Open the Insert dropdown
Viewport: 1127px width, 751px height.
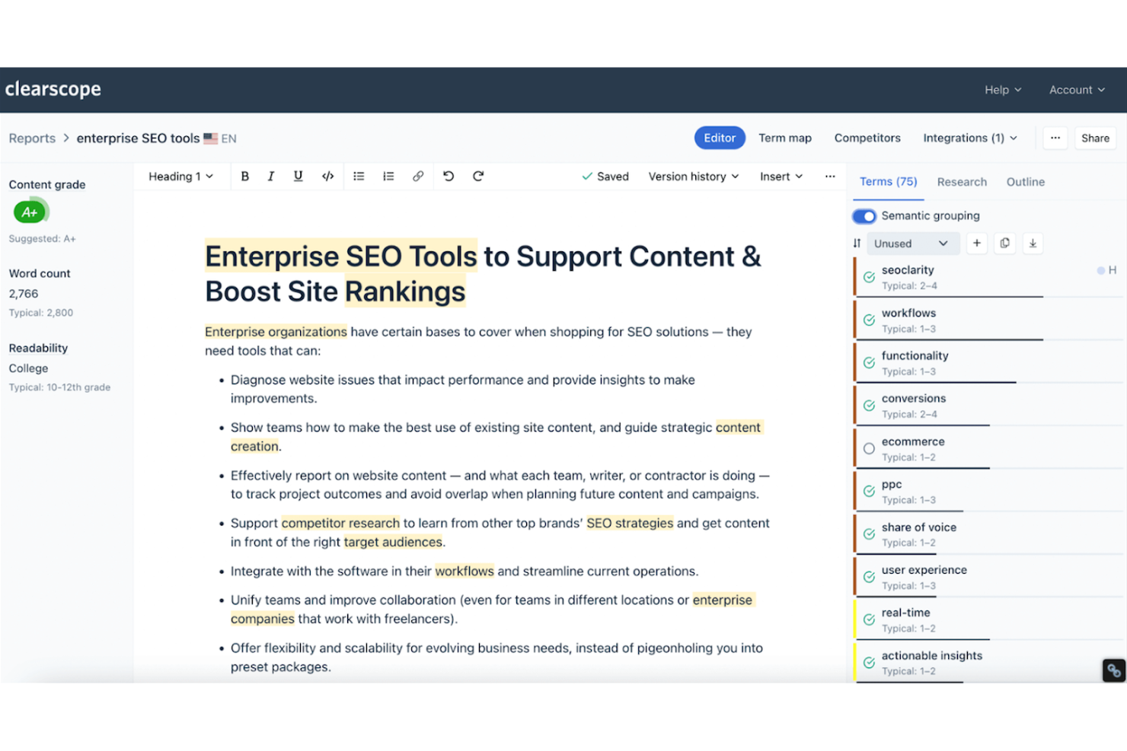(x=781, y=177)
